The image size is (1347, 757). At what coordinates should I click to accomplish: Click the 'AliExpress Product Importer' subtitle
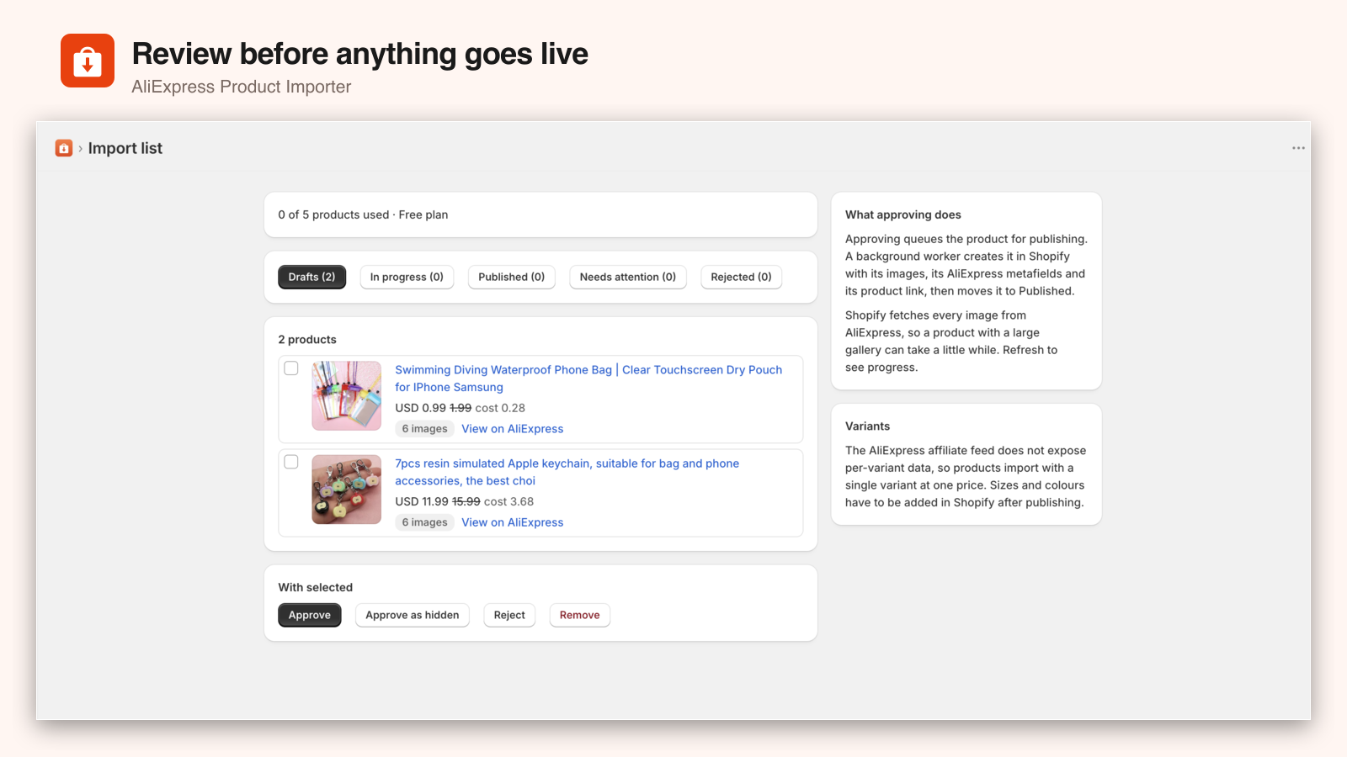click(242, 87)
